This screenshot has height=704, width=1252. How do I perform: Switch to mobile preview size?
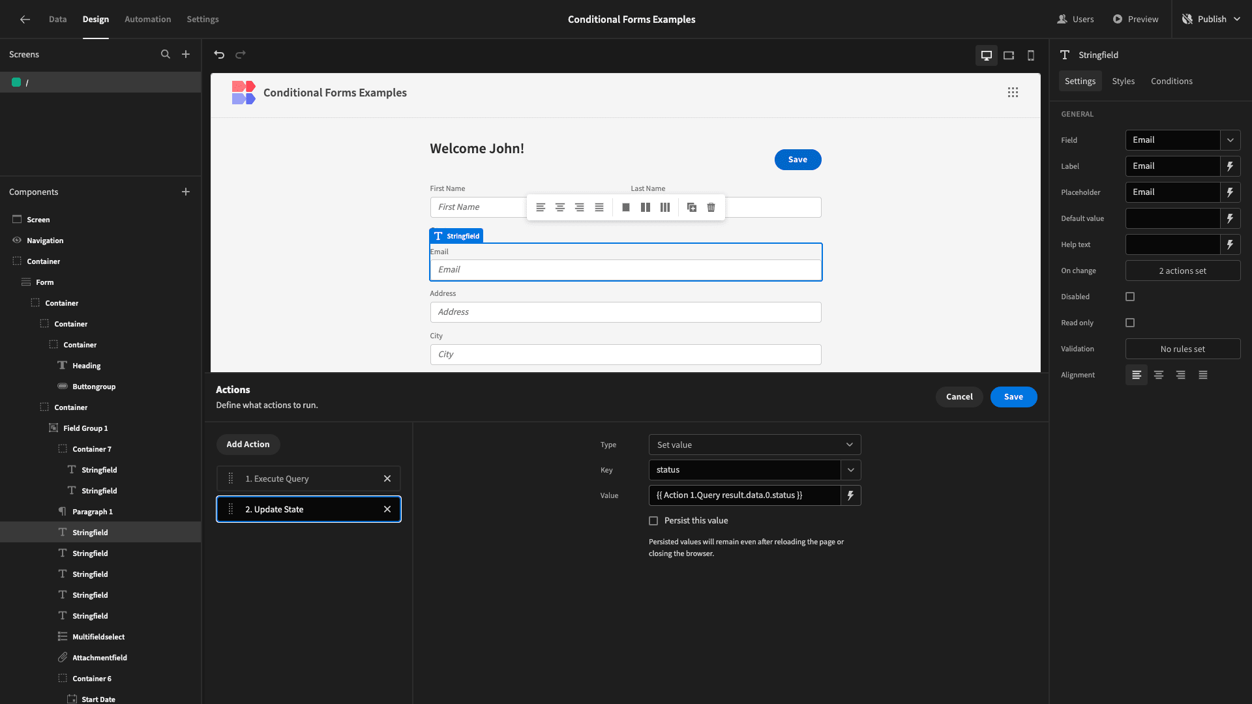coord(1031,55)
